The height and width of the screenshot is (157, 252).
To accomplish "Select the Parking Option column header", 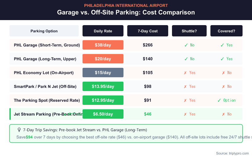I will 44,31.
